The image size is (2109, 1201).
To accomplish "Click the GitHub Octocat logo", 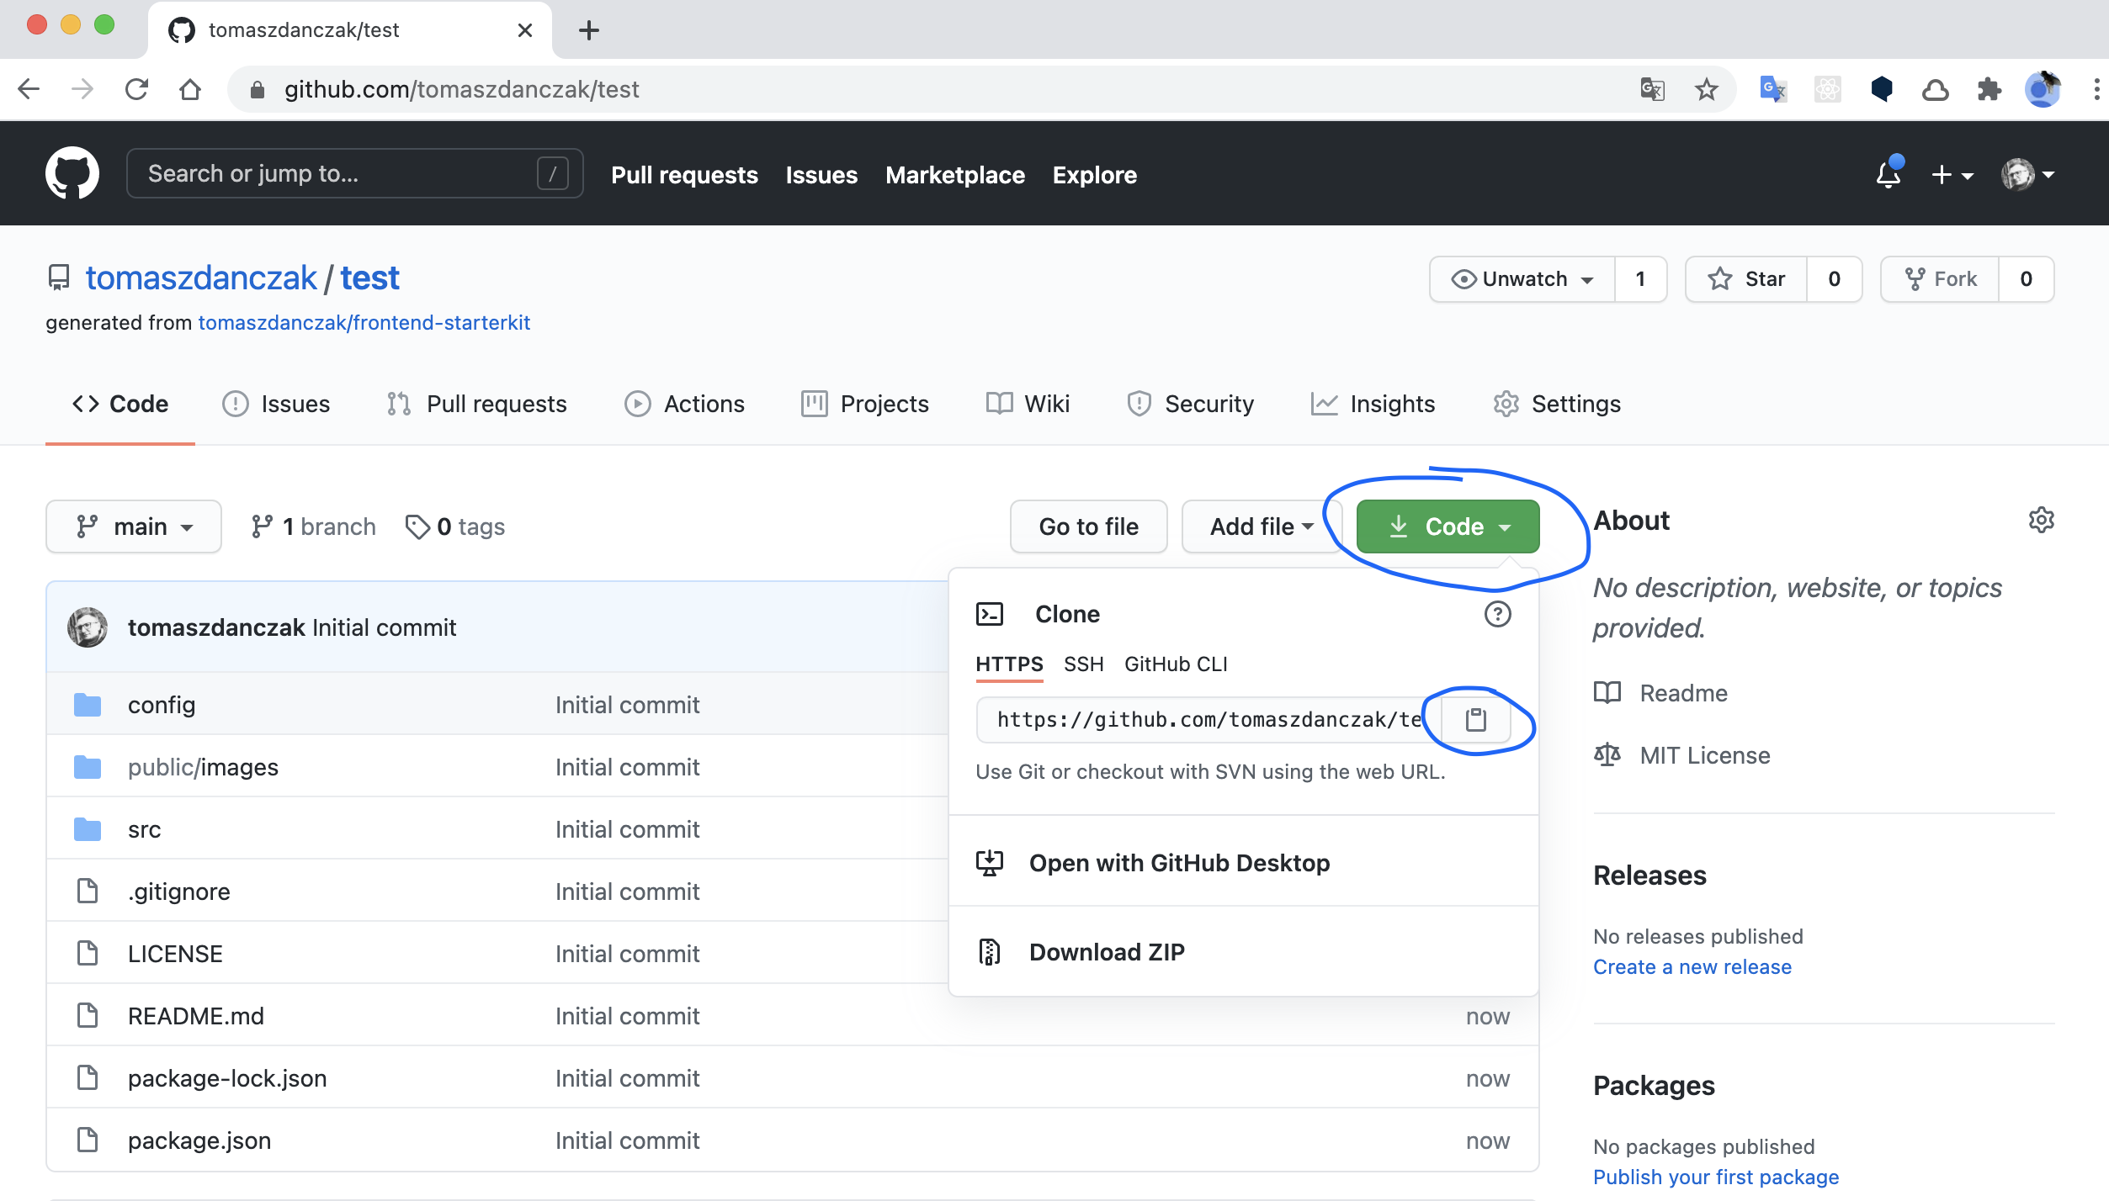I will pyautogui.click(x=72, y=173).
